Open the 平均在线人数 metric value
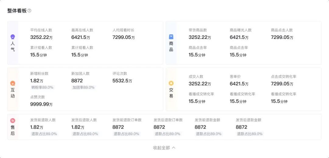Screen dimensions: 329x158 (x=41, y=37)
